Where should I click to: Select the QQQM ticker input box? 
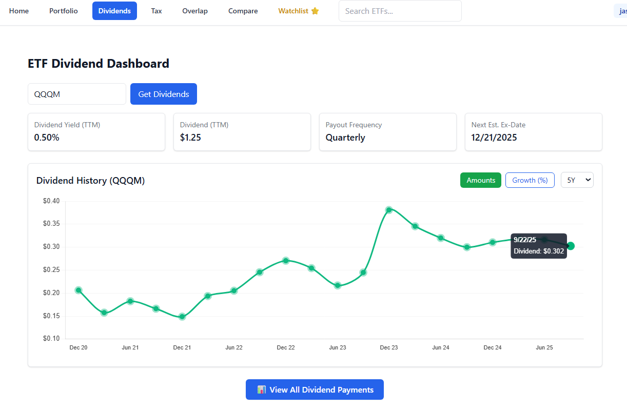click(76, 94)
